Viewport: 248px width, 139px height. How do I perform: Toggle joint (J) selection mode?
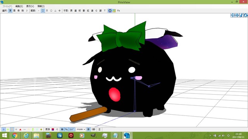[27, 10]
